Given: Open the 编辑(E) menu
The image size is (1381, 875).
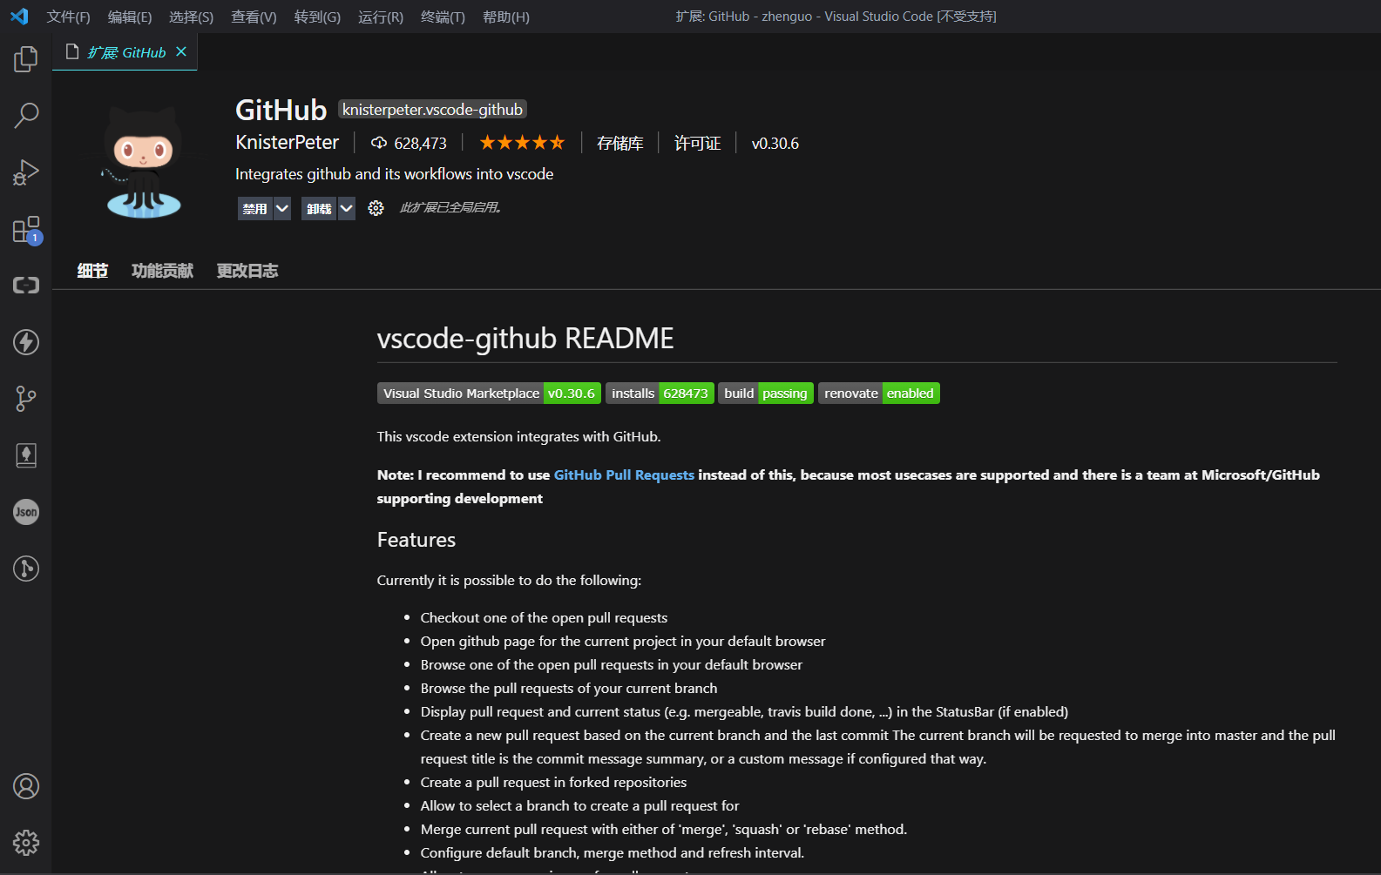Looking at the screenshot, I should click(130, 17).
